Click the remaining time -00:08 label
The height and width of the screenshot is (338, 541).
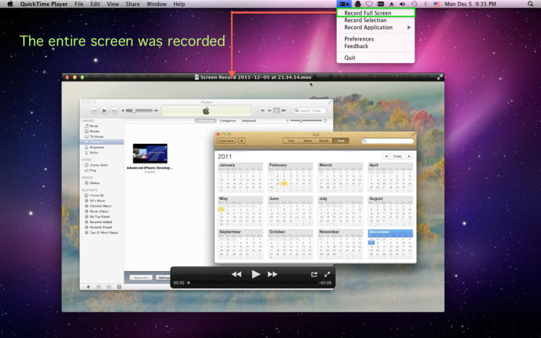pos(325,283)
